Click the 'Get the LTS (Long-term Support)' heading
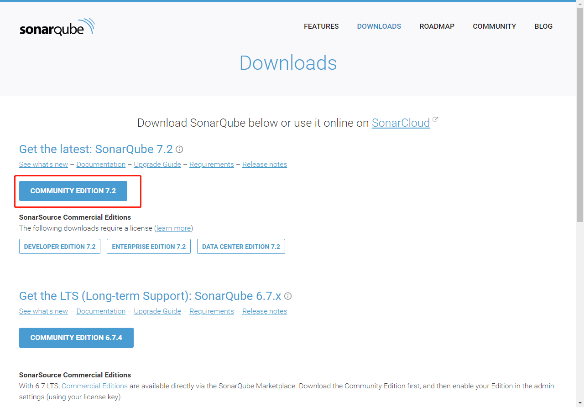584x407 pixels. pos(150,296)
